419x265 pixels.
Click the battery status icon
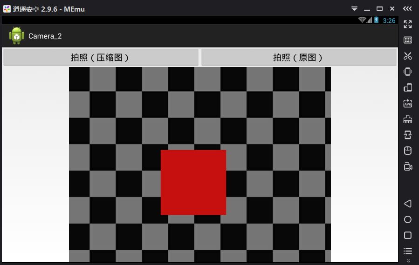(x=376, y=20)
